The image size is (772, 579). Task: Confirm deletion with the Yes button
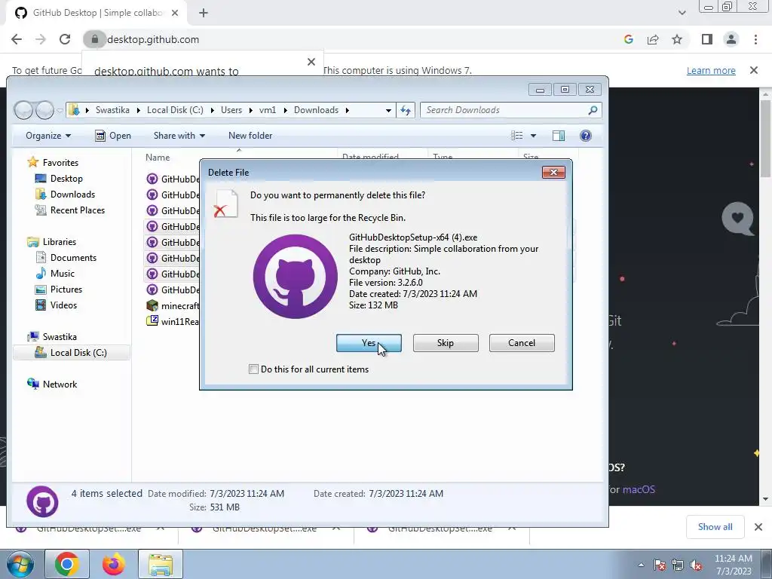click(369, 343)
